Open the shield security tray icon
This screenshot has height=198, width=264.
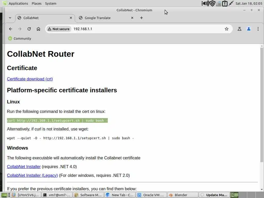point(212,3)
